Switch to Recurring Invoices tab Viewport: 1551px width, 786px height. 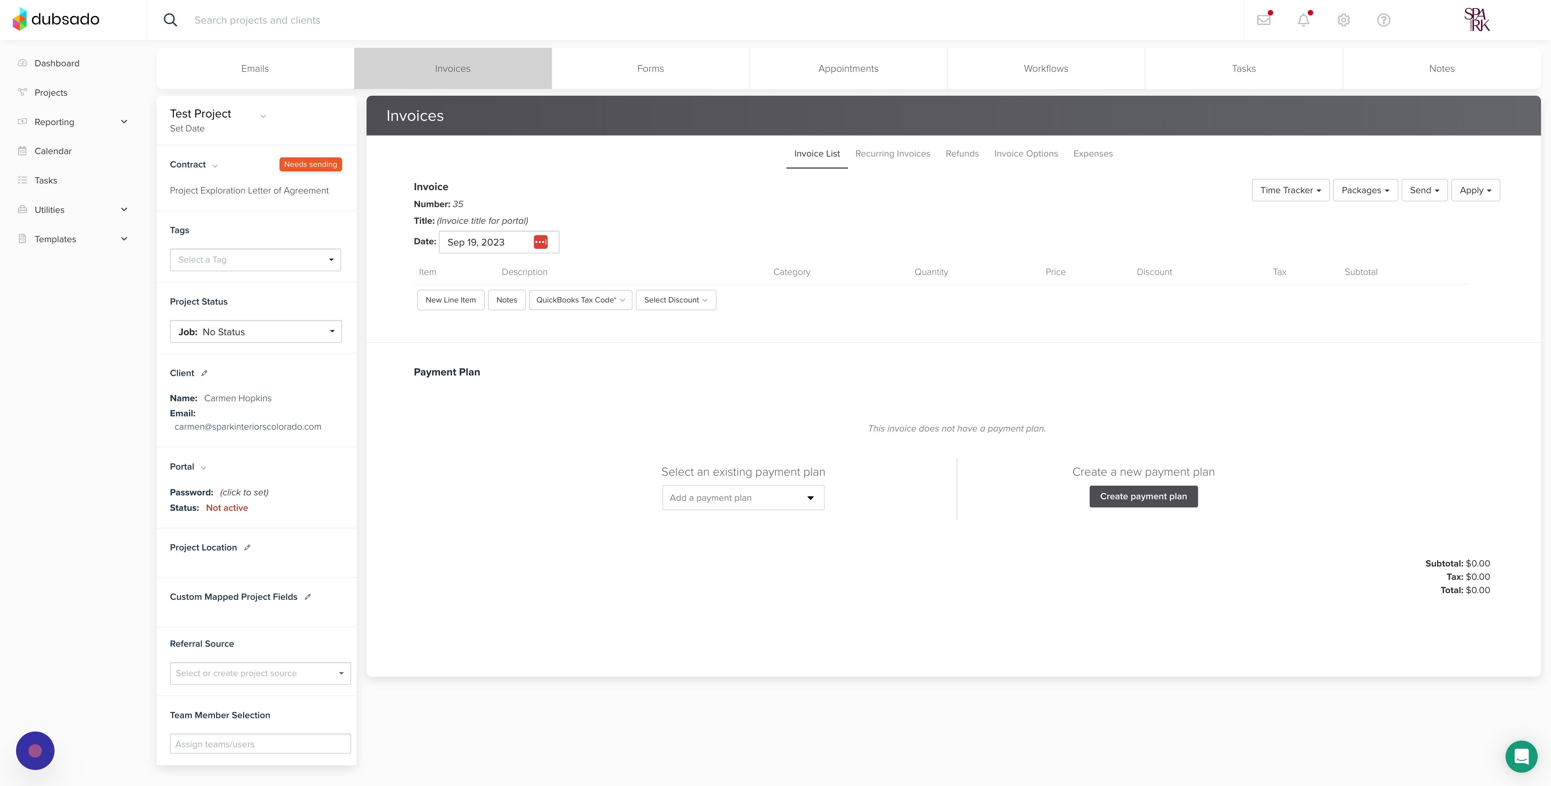pyautogui.click(x=892, y=154)
